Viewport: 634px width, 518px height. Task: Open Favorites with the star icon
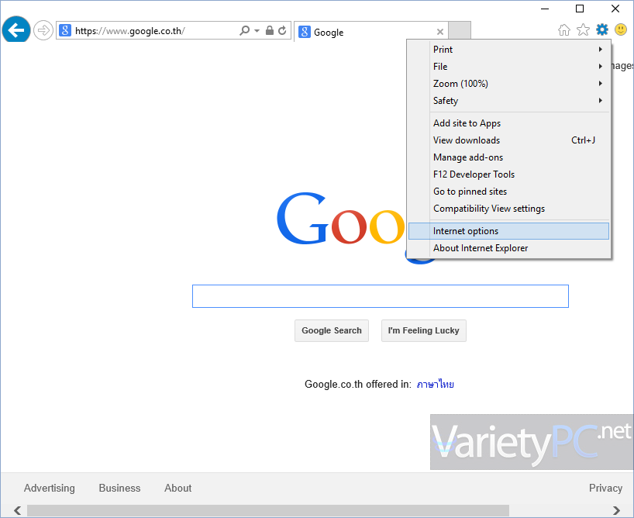coord(583,29)
